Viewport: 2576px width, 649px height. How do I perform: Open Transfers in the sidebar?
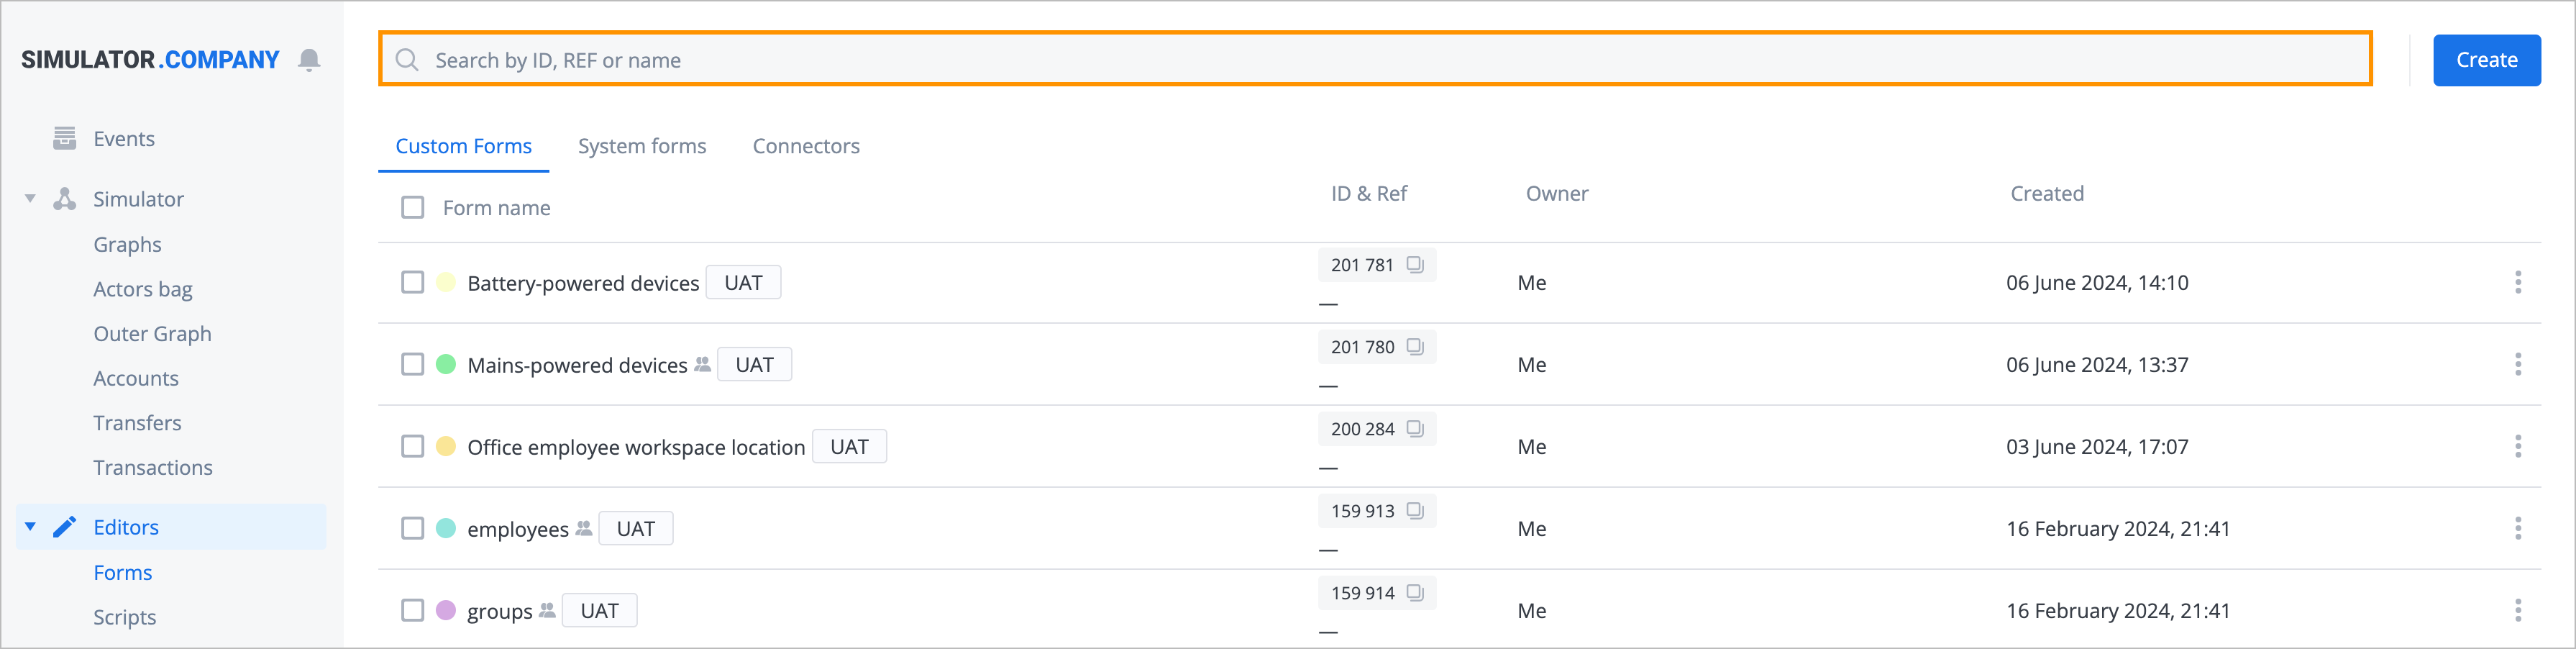[137, 423]
